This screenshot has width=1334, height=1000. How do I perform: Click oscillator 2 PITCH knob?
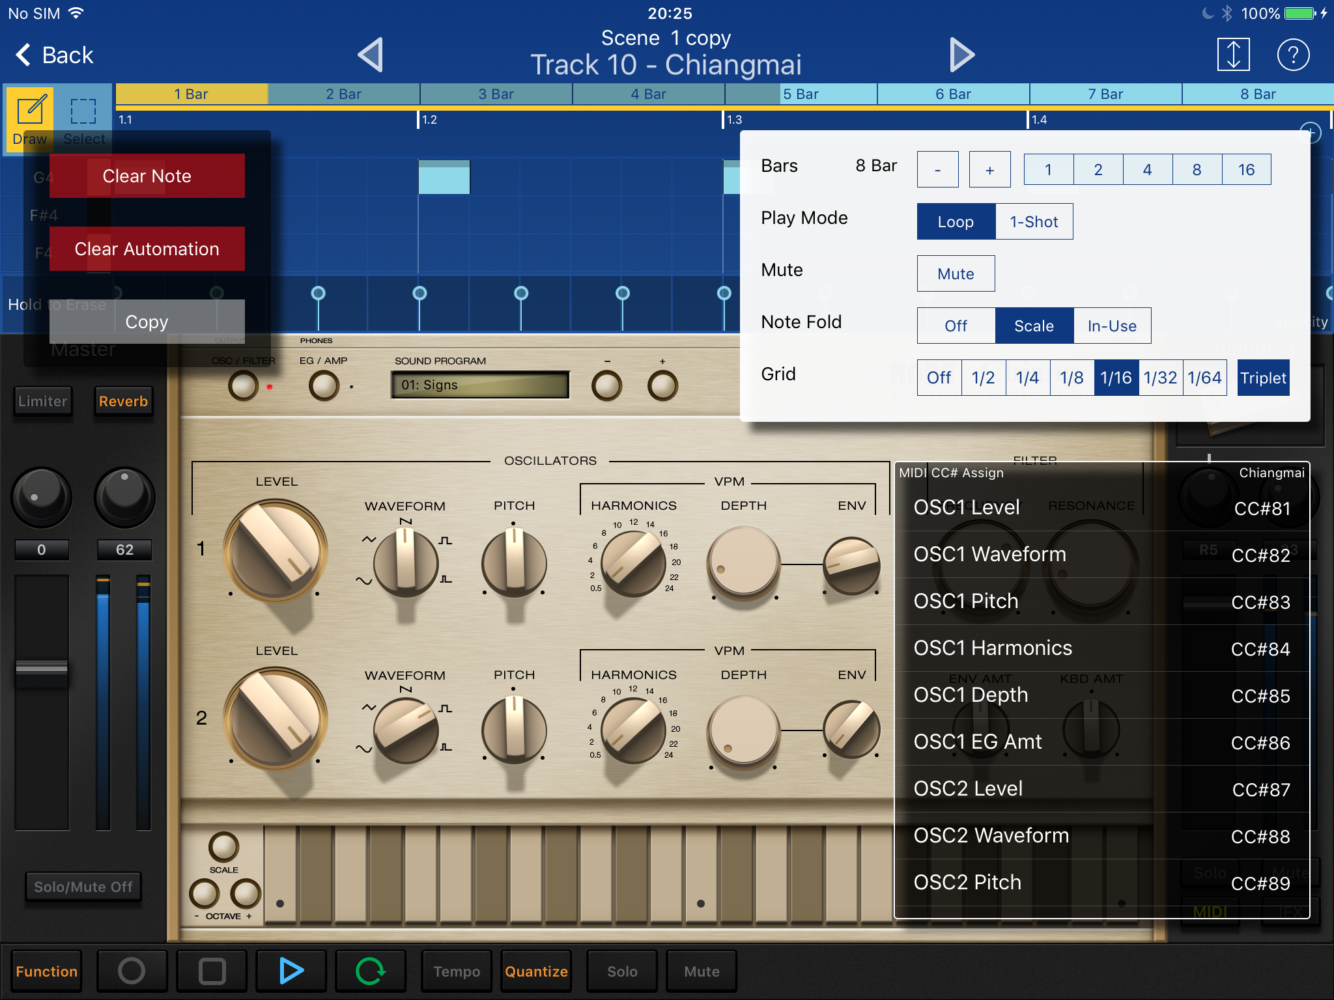pyautogui.click(x=514, y=730)
